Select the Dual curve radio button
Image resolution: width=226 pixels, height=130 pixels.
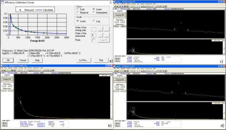[x=78, y=9]
